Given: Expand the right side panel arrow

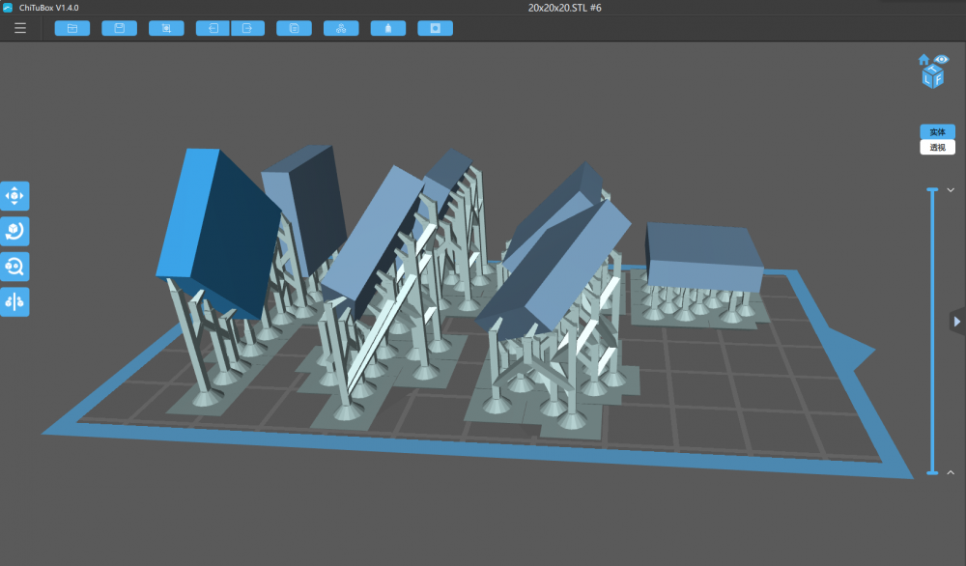Looking at the screenshot, I should [957, 322].
